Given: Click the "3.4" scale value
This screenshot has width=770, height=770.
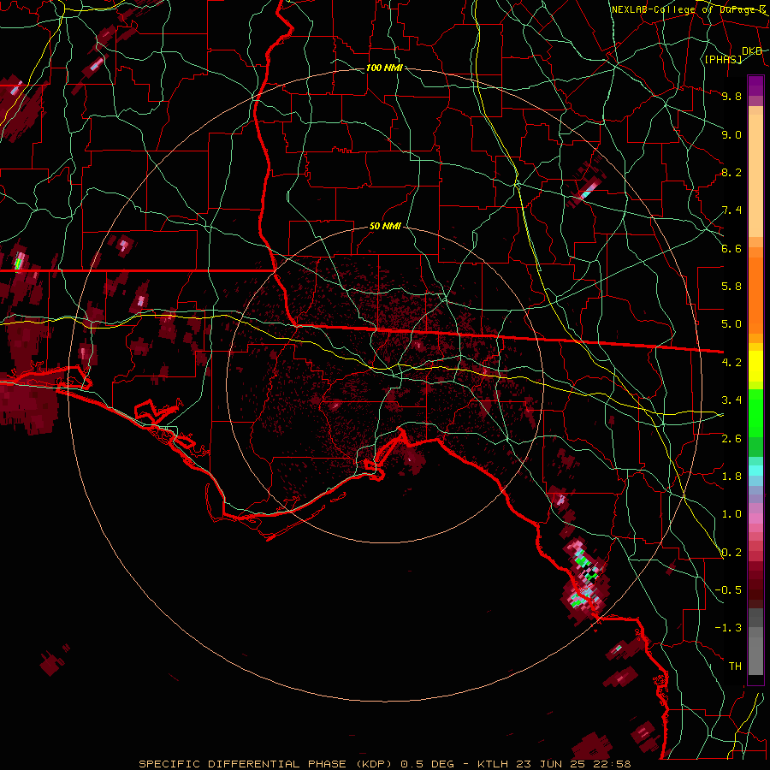Looking at the screenshot, I should coord(731,400).
